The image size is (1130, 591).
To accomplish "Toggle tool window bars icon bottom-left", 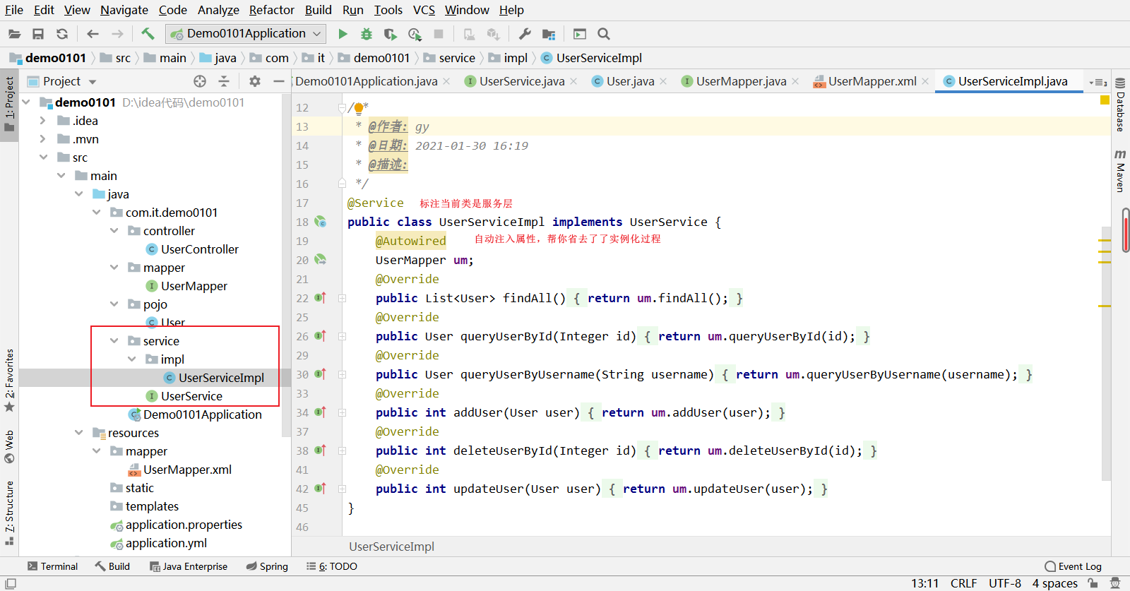I will pyautogui.click(x=10, y=583).
